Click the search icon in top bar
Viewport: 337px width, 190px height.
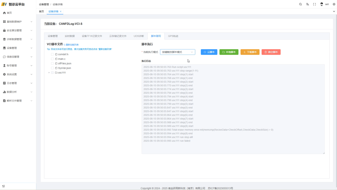(x=300, y=4)
